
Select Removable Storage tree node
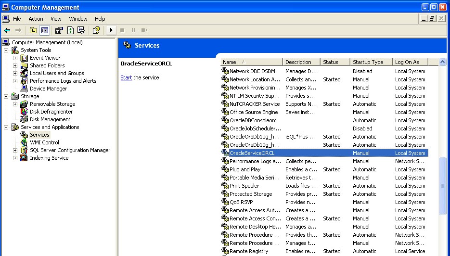(52, 104)
